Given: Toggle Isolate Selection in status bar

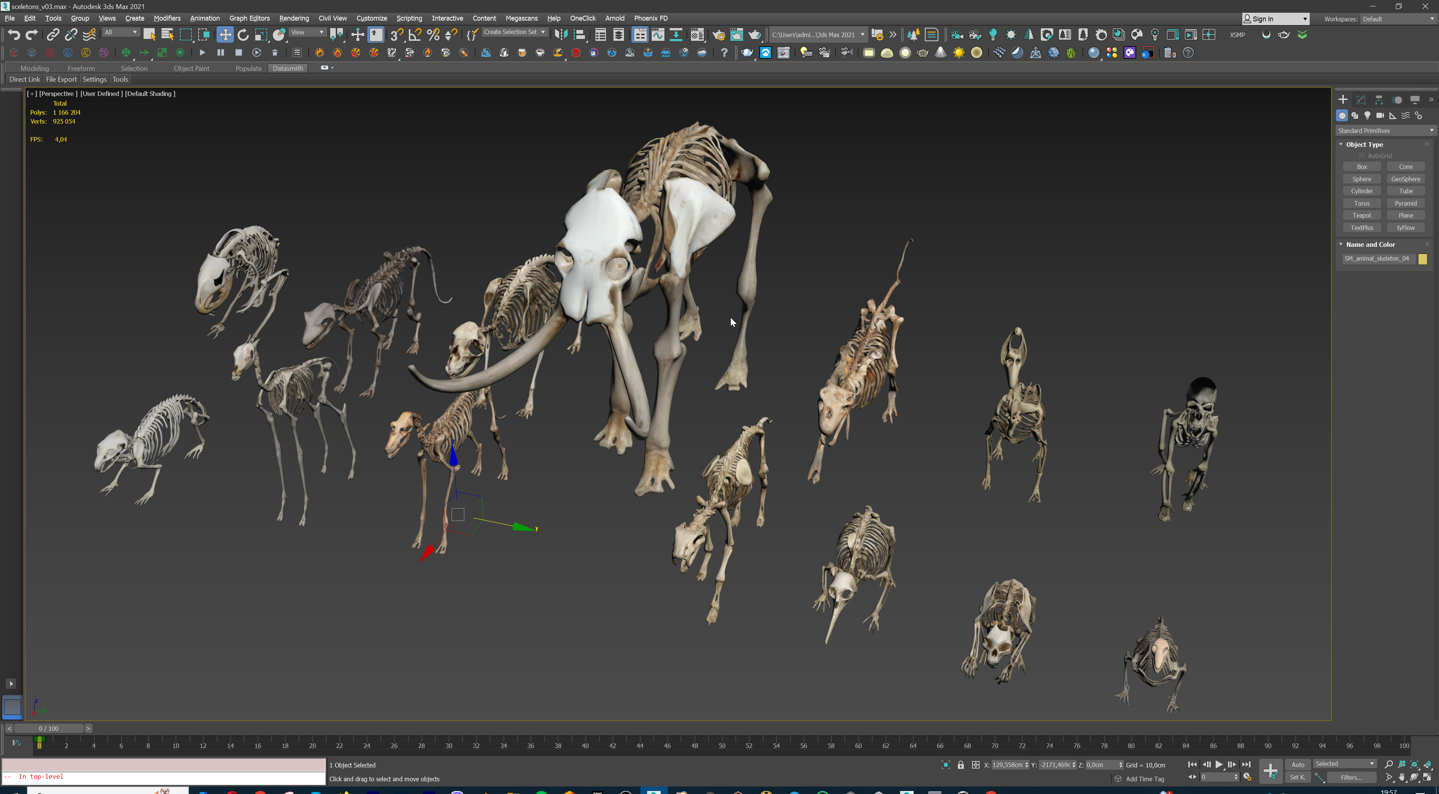Looking at the screenshot, I should point(946,765).
